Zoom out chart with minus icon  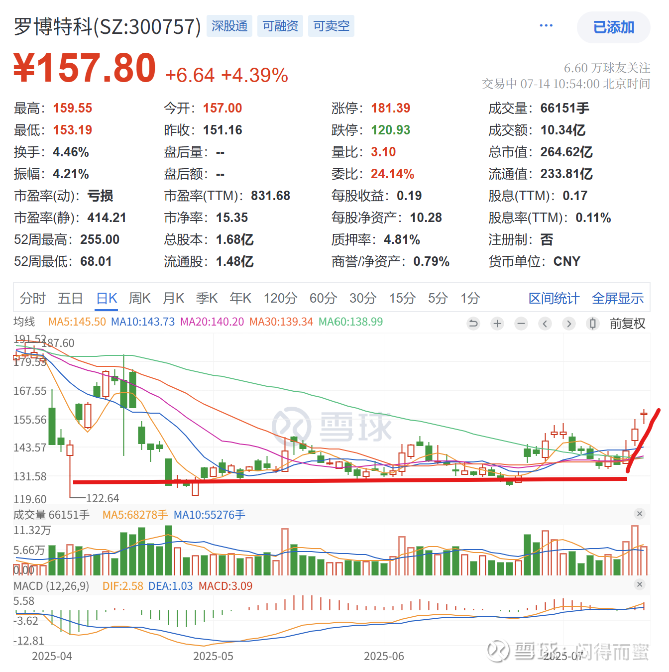(521, 324)
